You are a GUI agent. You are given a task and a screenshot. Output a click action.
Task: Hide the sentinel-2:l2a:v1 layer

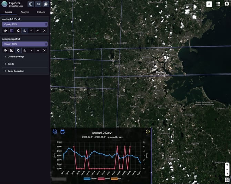click(x=5, y=31)
